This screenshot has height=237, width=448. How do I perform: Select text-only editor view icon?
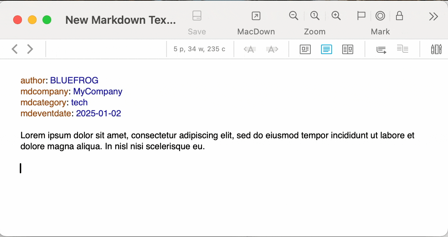point(326,49)
